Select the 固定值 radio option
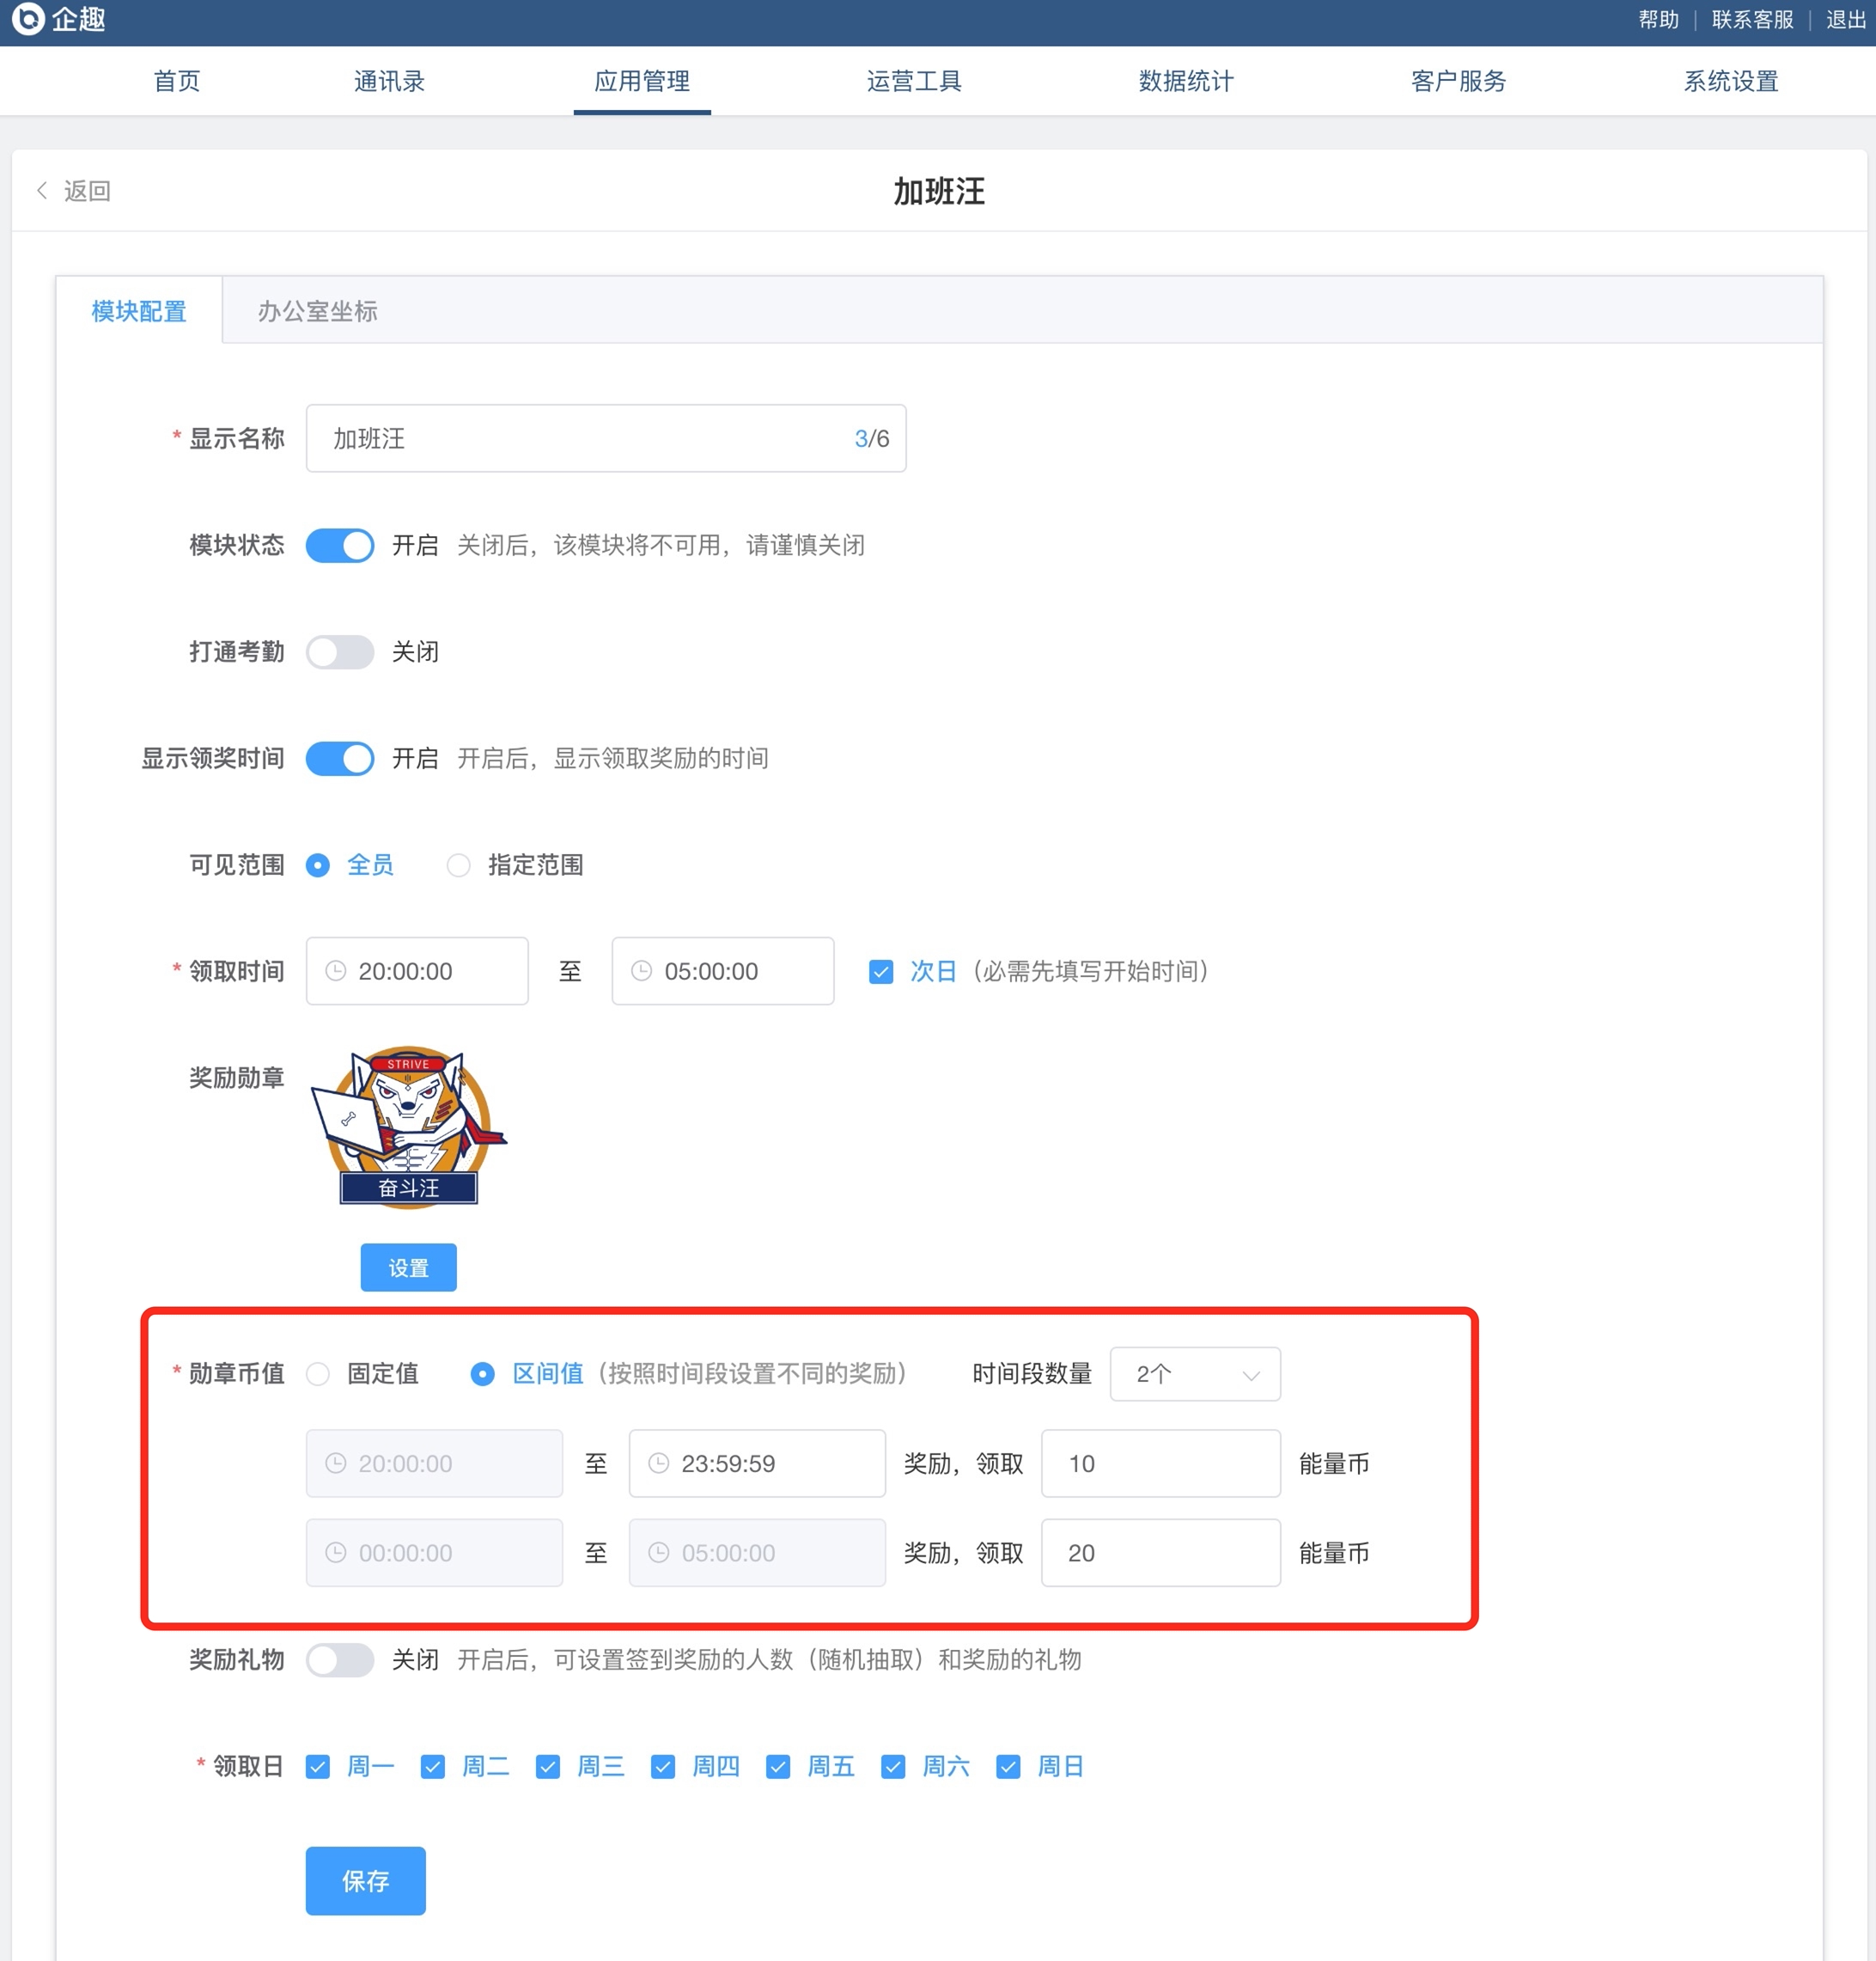The height and width of the screenshot is (1961, 1876). (x=318, y=1374)
